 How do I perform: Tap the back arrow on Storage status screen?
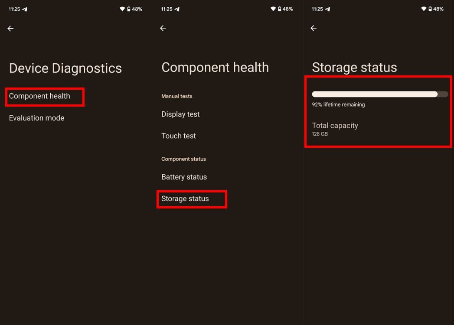coord(313,28)
